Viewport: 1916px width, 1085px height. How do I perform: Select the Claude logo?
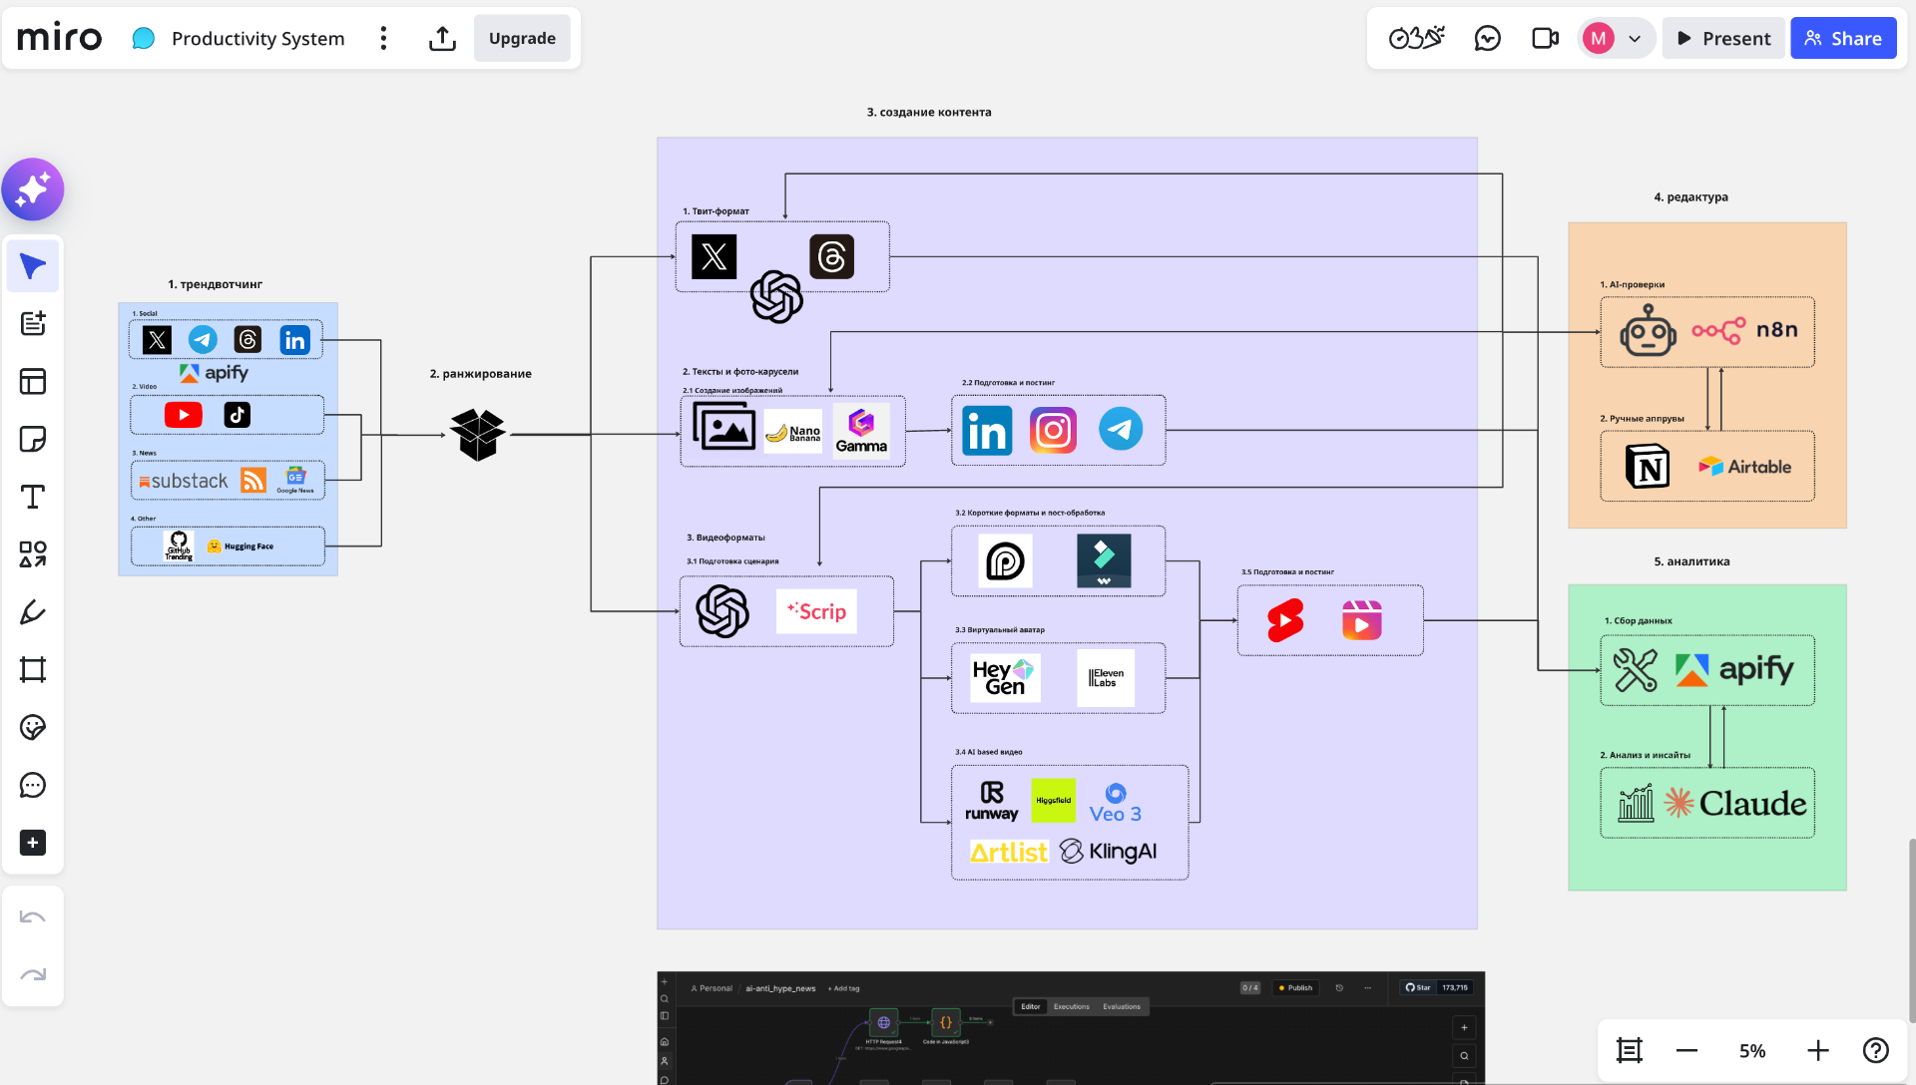tap(1735, 804)
